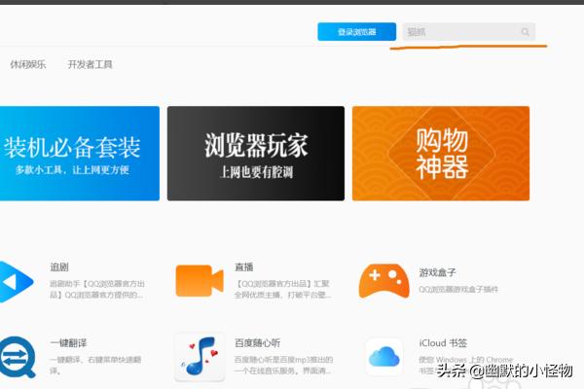The width and height of the screenshot is (584, 389).
Task: Open the 直播 extension title
Action: coord(244,266)
